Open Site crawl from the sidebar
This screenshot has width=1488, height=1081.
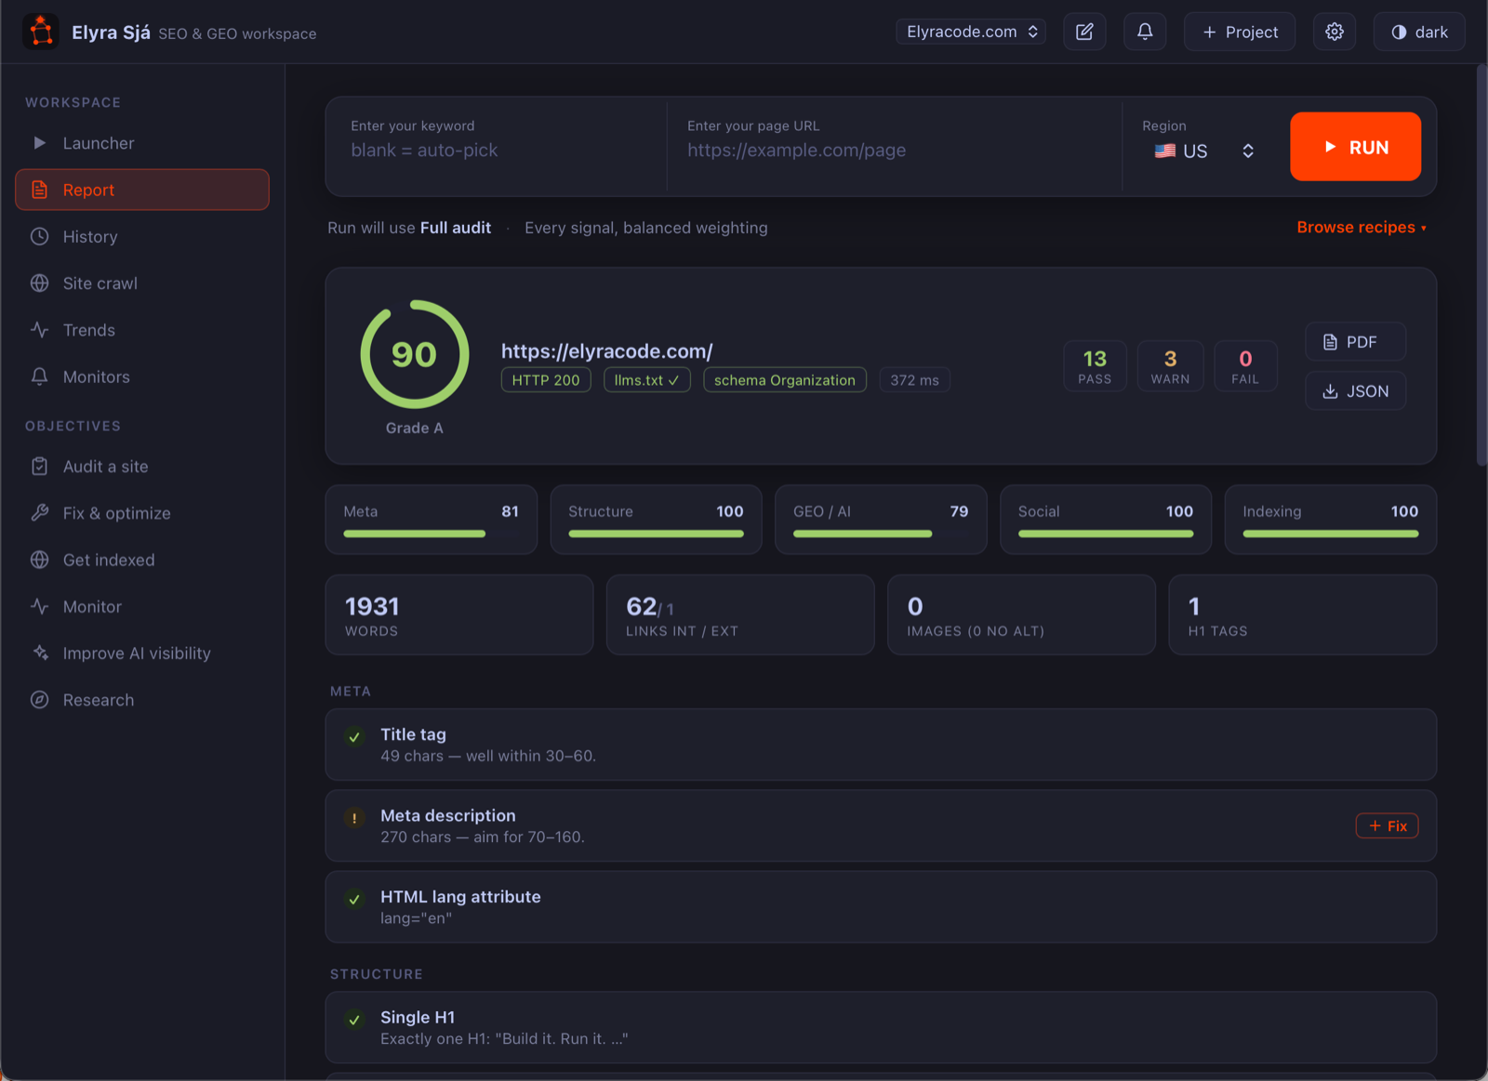(x=142, y=283)
